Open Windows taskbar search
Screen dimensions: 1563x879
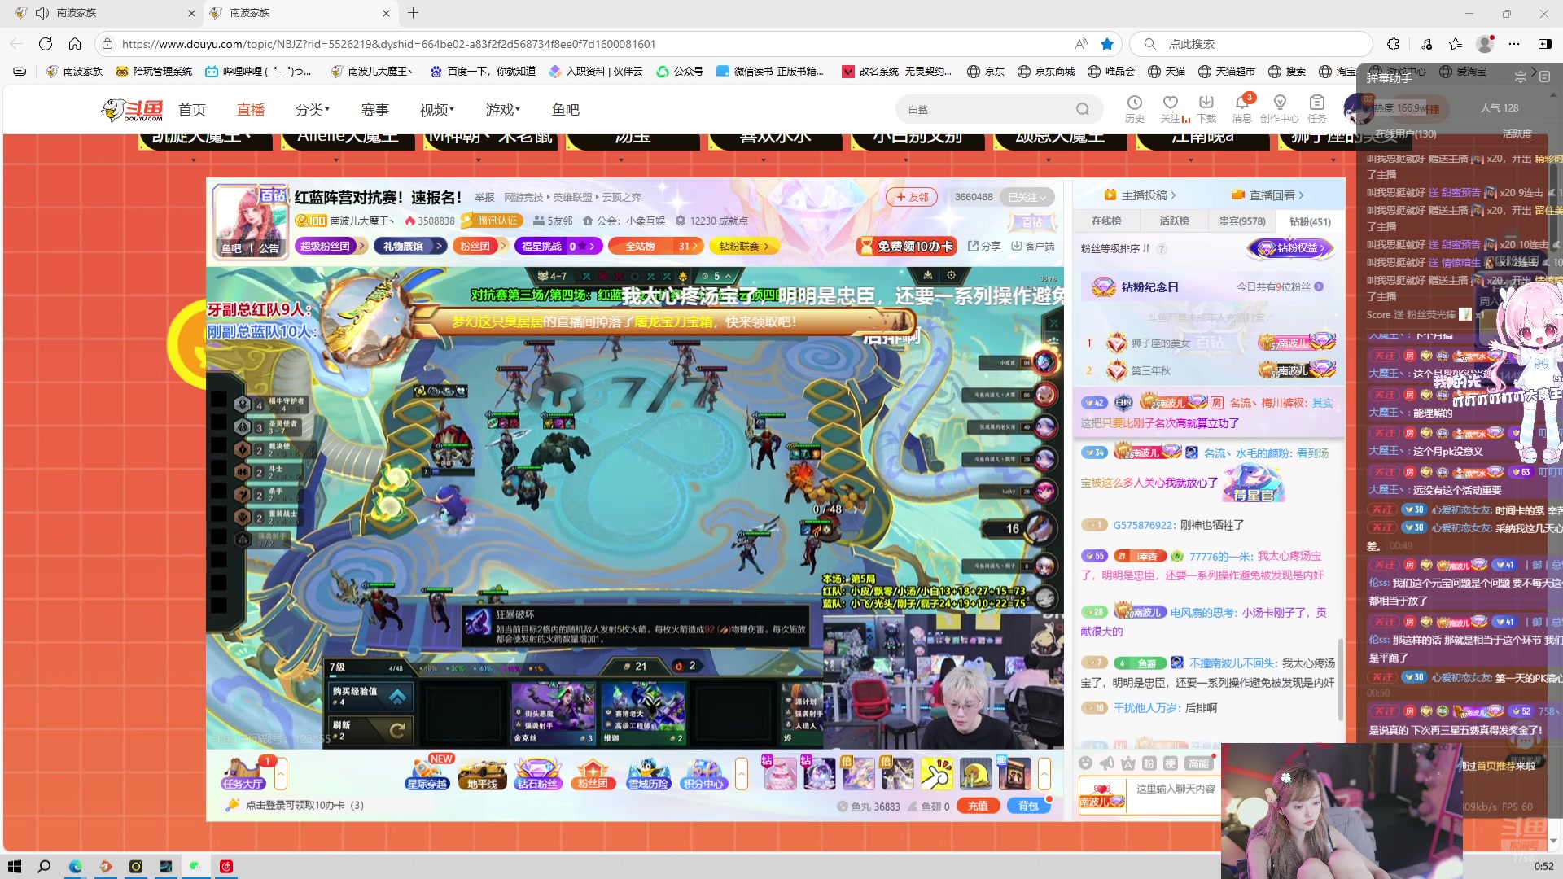tap(45, 866)
